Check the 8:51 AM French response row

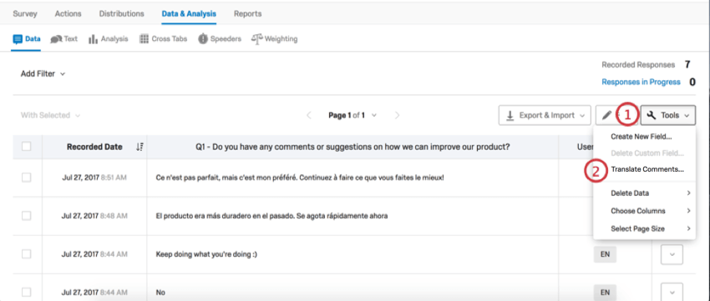[x=26, y=178]
